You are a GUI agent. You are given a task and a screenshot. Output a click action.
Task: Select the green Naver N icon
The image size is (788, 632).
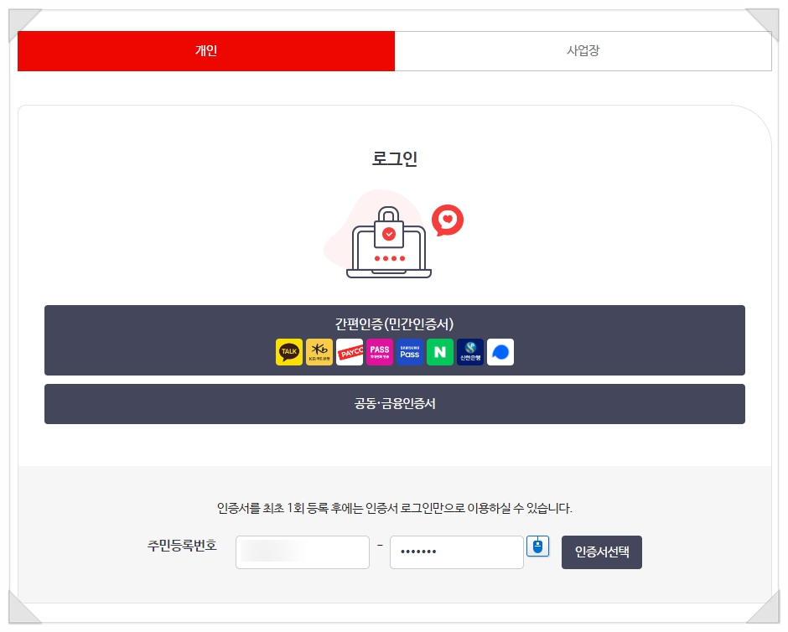(440, 352)
